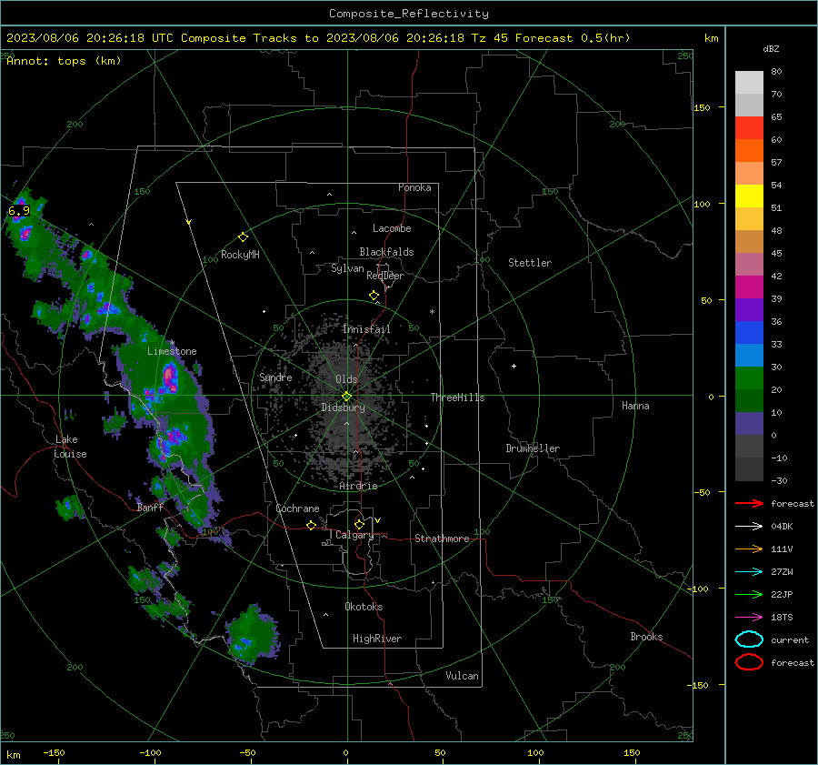The width and height of the screenshot is (818, 765).
Task: Click the yellow diamond marker beside RockyMH
Action: pos(243,237)
